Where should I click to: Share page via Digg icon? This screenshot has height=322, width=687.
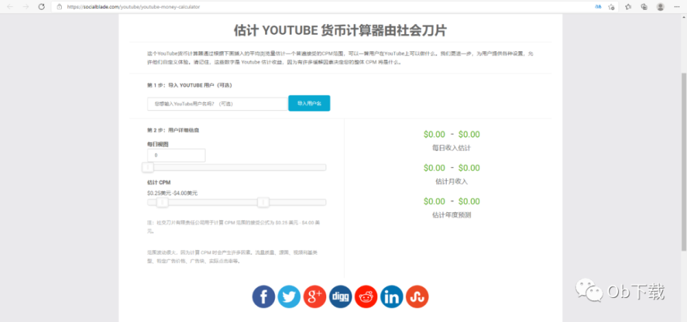click(341, 297)
